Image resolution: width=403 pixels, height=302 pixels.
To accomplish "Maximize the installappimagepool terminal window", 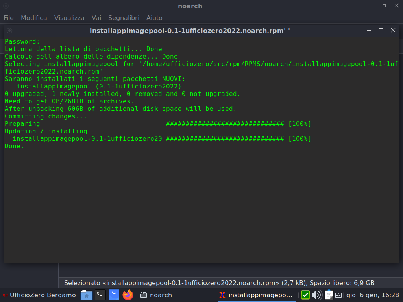I will (x=381, y=30).
